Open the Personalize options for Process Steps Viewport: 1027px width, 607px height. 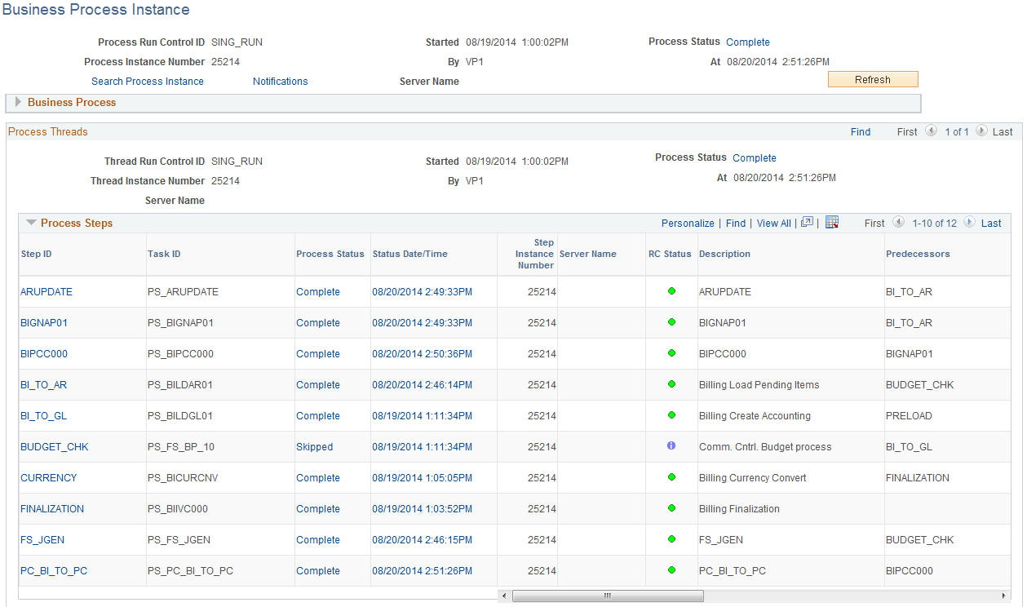(x=687, y=222)
